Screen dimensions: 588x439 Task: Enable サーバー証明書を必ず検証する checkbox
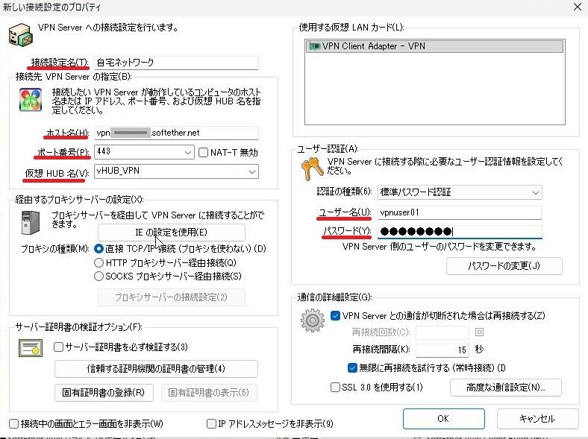pos(58,347)
